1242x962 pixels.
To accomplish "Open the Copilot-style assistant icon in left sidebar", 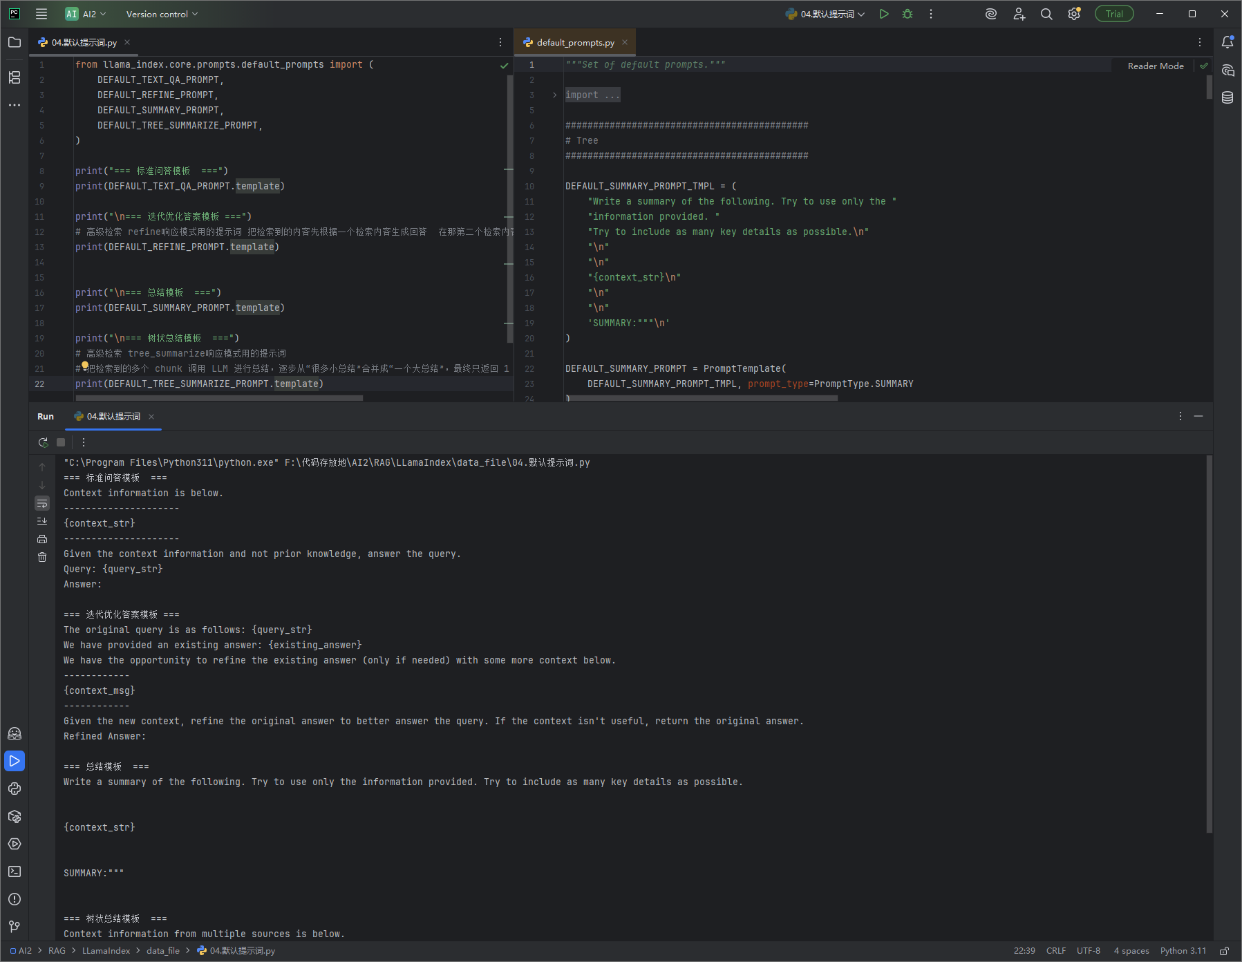I will [15, 733].
